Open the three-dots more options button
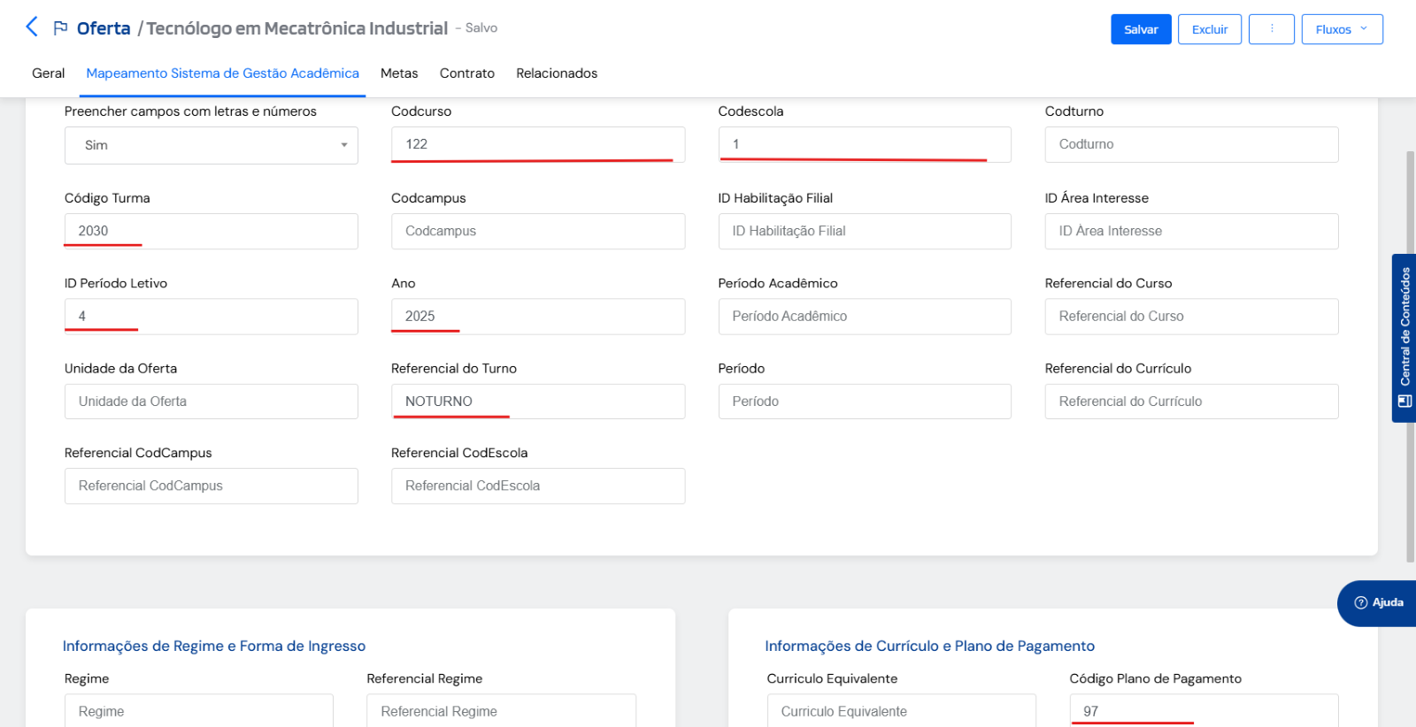Screen dimensions: 1416x727 1272,29
